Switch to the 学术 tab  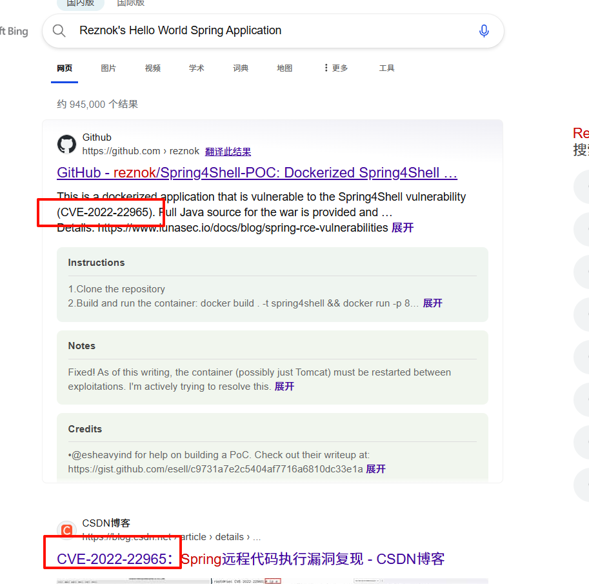(x=197, y=68)
